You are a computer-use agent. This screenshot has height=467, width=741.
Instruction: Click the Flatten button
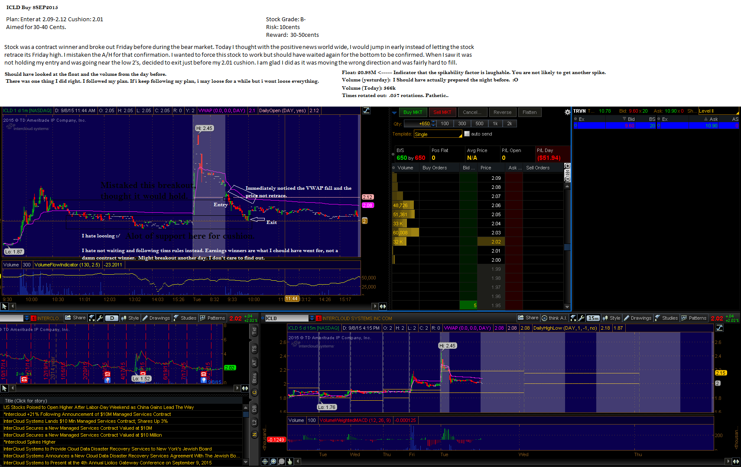(x=530, y=112)
